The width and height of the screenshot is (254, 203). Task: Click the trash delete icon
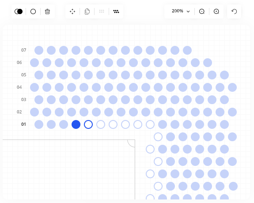pyautogui.click(x=47, y=11)
